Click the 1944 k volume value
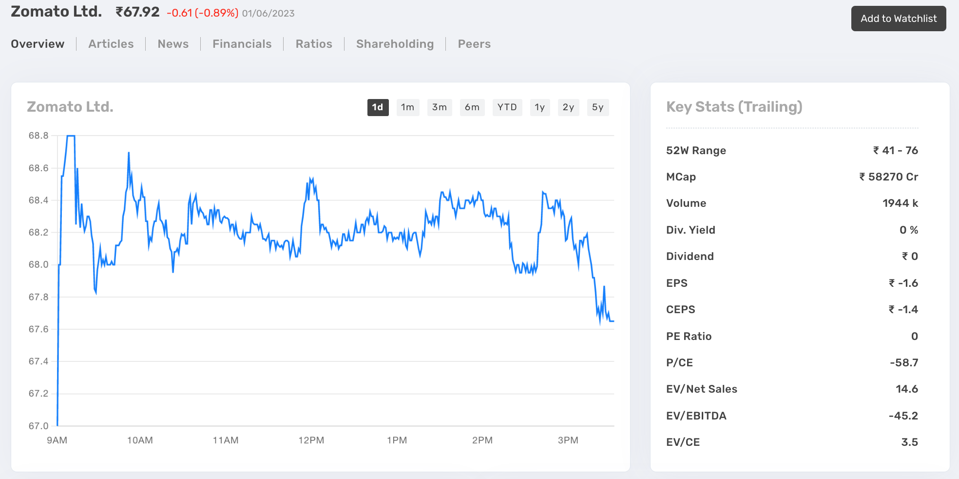The width and height of the screenshot is (959, 479). 900,203
